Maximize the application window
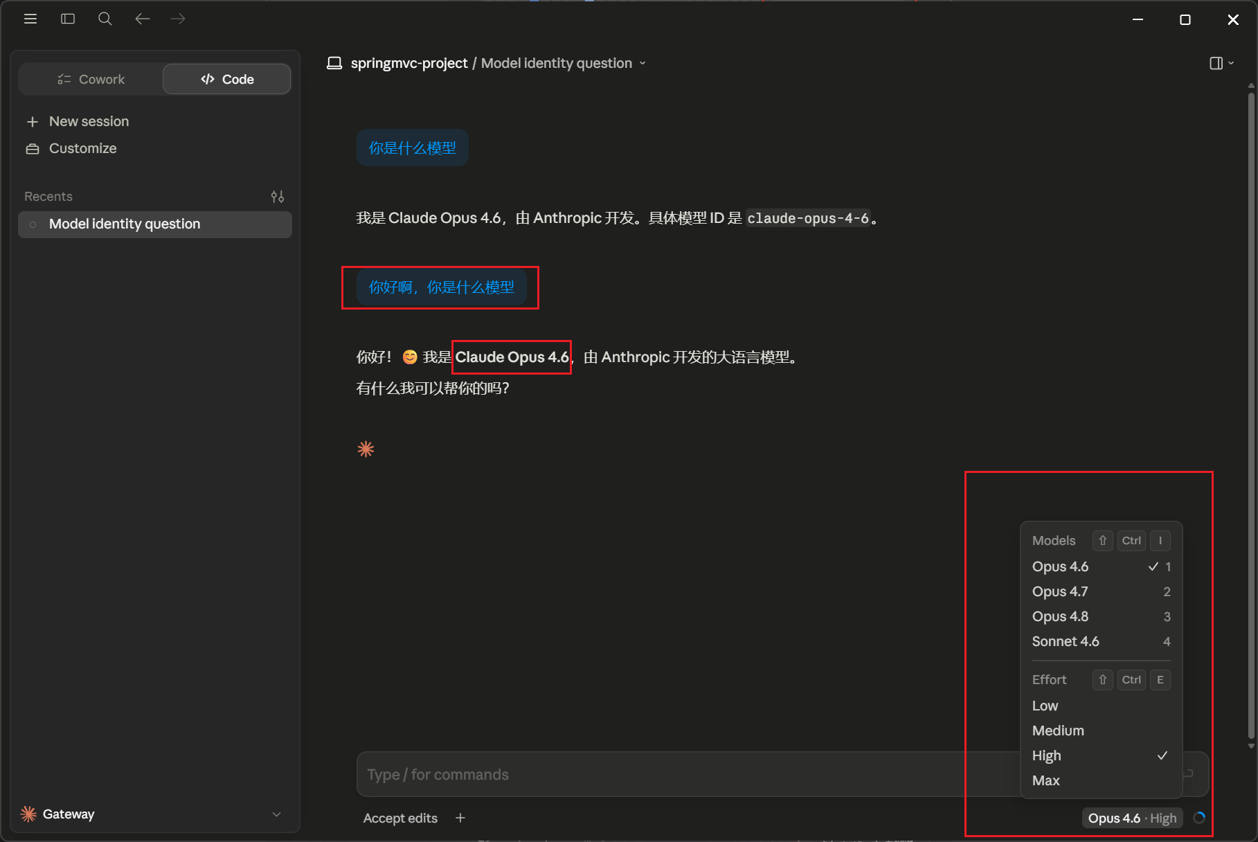Image resolution: width=1258 pixels, height=842 pixels. click(1185, 19)
